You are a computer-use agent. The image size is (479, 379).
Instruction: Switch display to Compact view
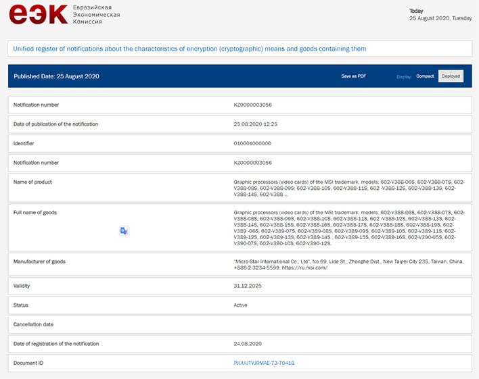(x=425, y=76)
